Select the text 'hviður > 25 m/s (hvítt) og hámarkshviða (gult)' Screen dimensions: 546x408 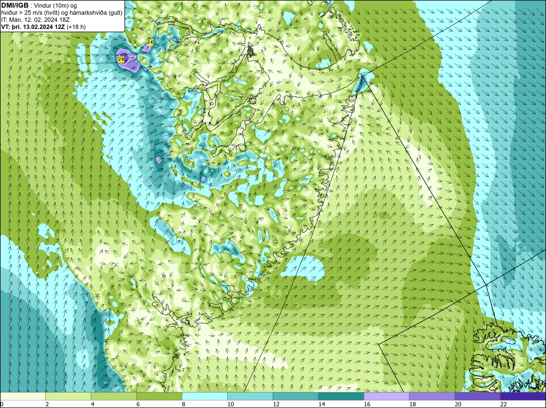(62, 13)
